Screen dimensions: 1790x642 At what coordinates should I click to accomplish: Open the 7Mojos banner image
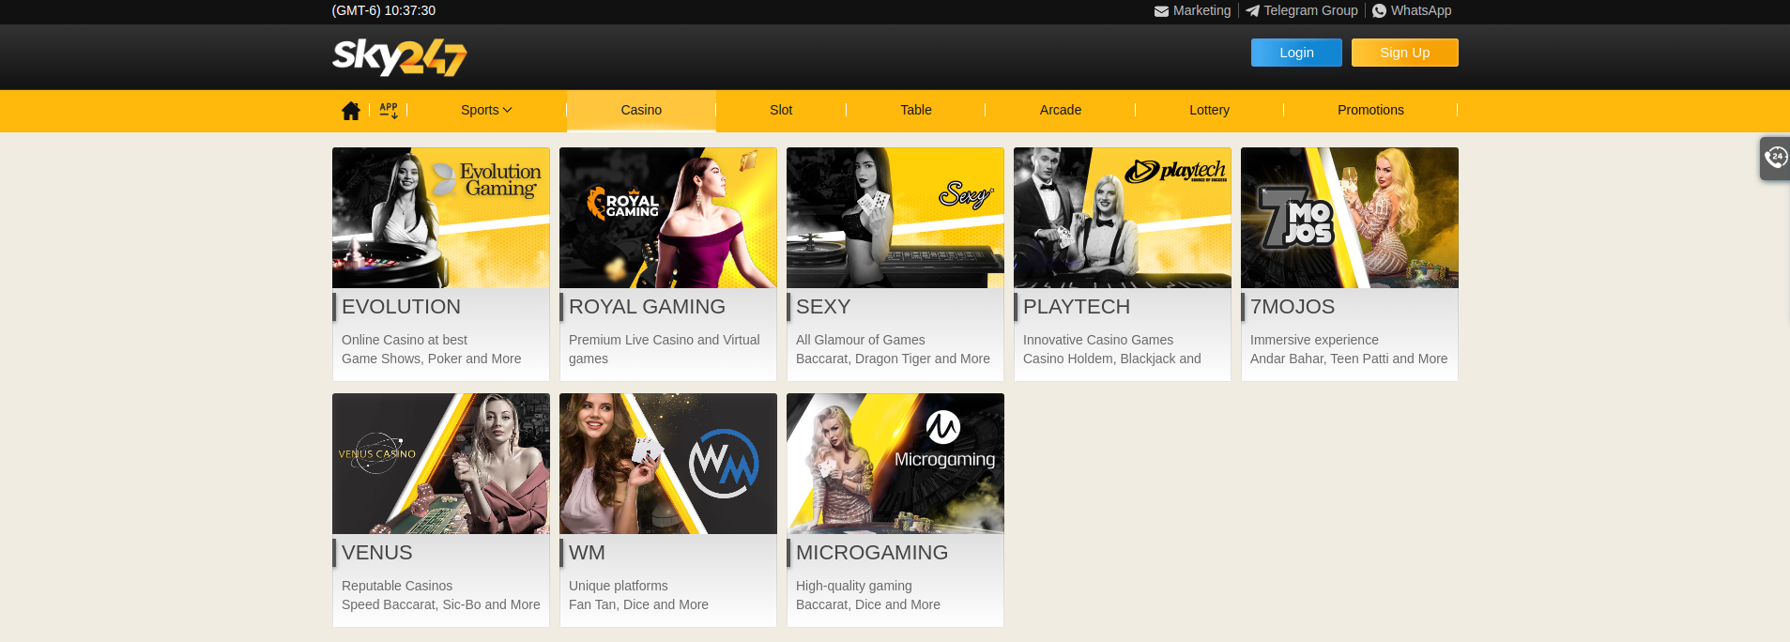[1350, 218]
